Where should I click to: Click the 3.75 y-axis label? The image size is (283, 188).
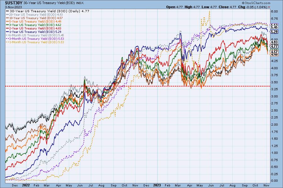pyautogui.click(x=274, y=75)
